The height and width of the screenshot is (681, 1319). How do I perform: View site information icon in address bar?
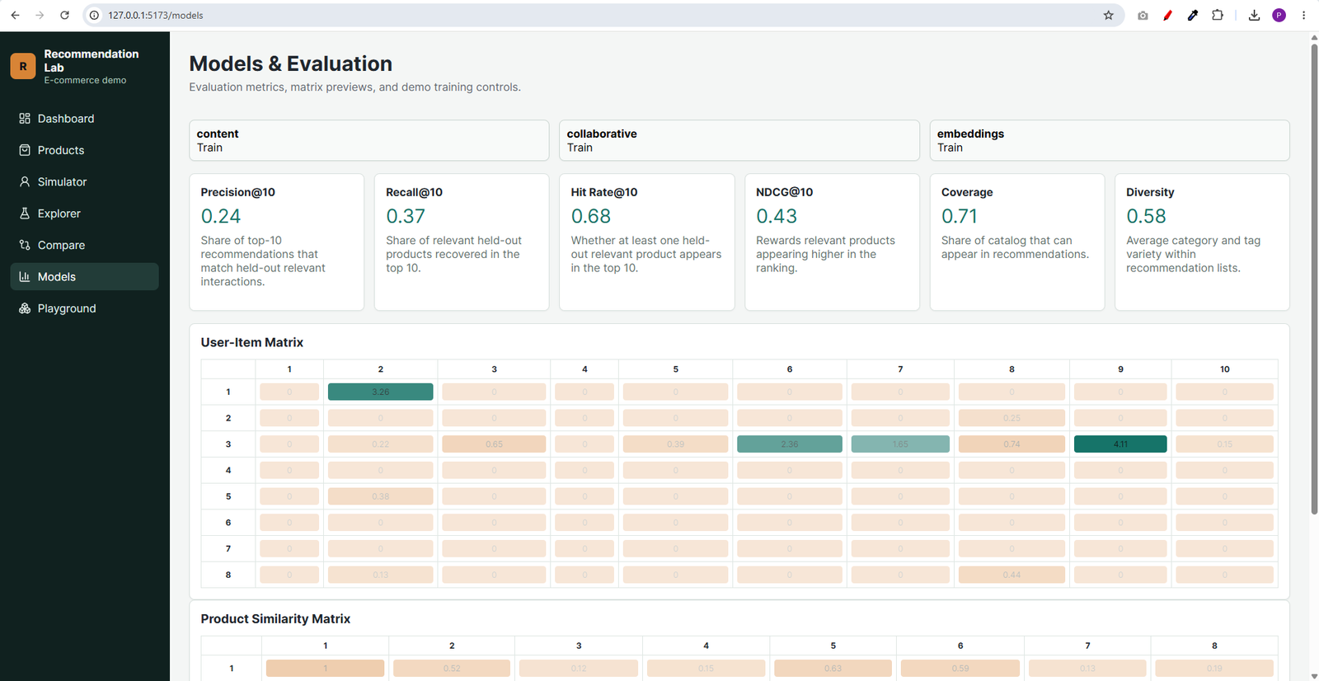[94, 15]
